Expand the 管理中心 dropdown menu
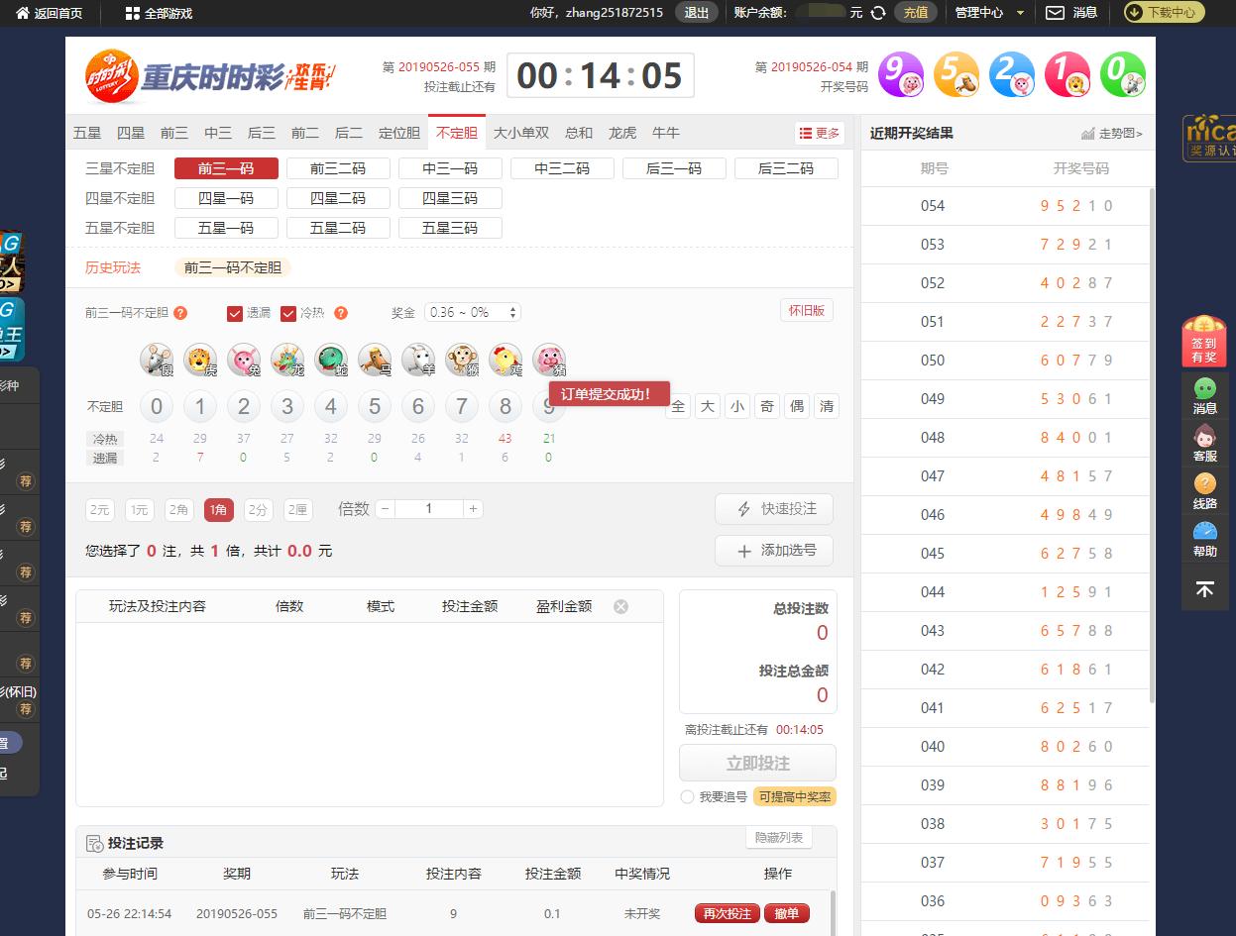This screenshot has width=1236, height=936. coord(989,13)
